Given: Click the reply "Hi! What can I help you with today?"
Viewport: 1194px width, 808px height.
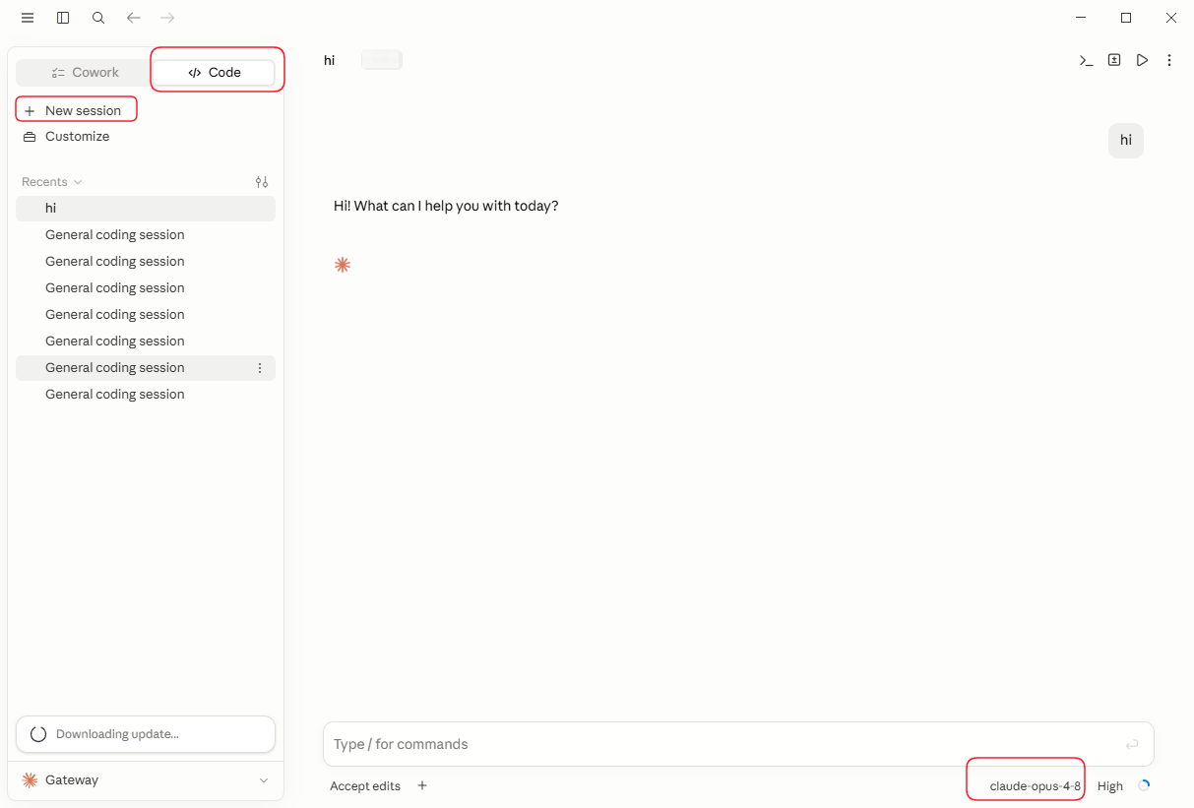Looking at the screenshot, I should click(x=446, y=206).
